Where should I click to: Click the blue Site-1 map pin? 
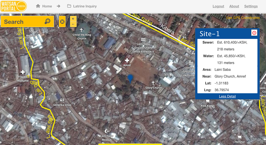[130, 78]
